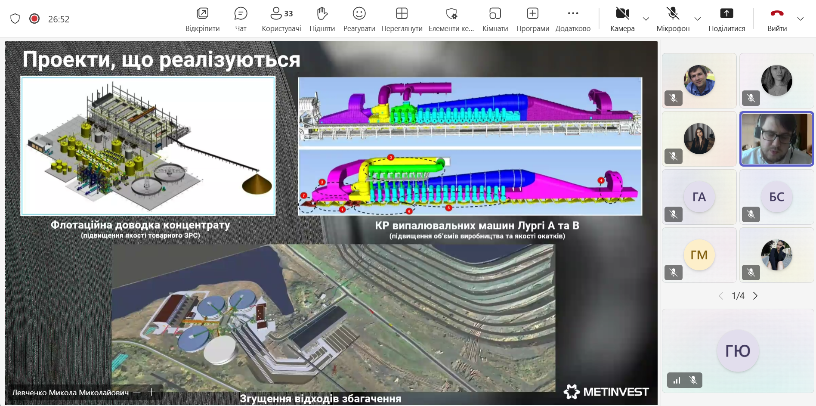Click Поділитися share button
The height and width of the screenshot is (406, 816).
[x=726, y=19]
